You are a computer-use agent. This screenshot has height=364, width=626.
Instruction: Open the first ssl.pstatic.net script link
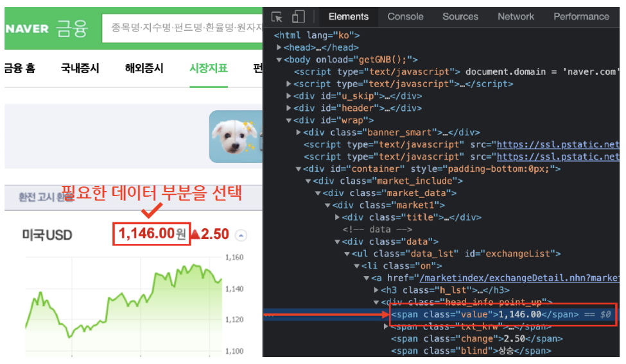click(x=558, y=145)
